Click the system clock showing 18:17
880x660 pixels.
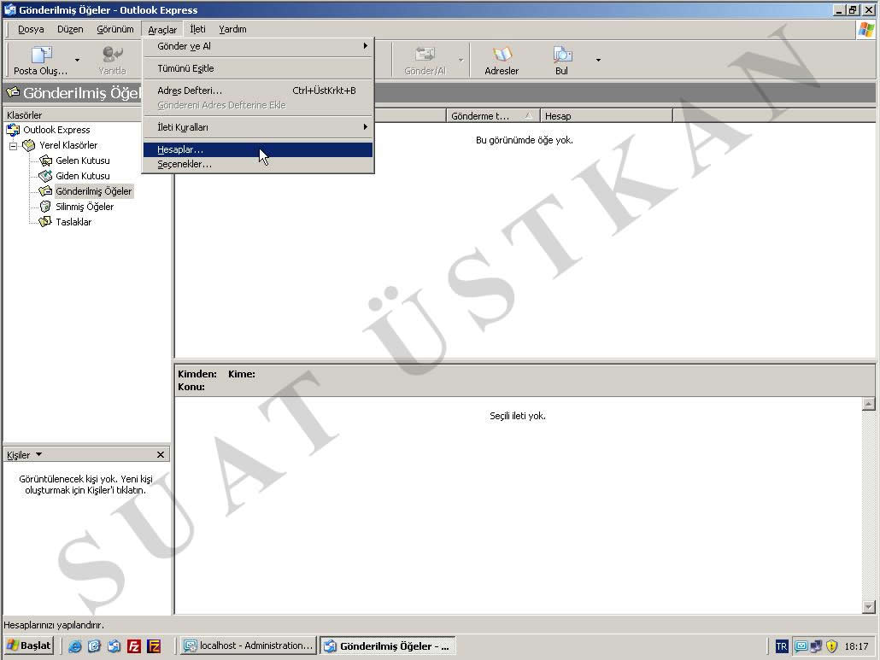tap(856, 646)
